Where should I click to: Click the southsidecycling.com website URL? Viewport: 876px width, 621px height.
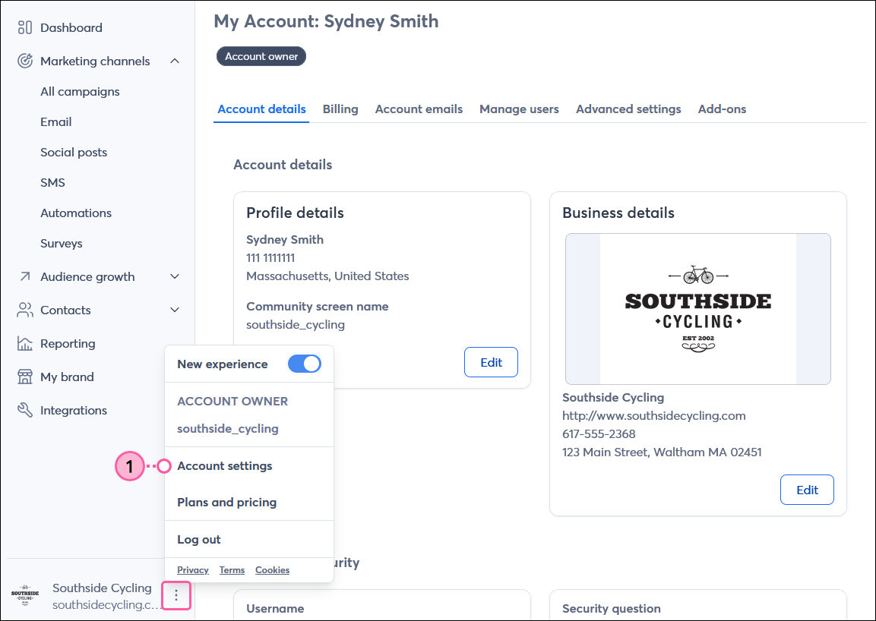click(653, 415)
